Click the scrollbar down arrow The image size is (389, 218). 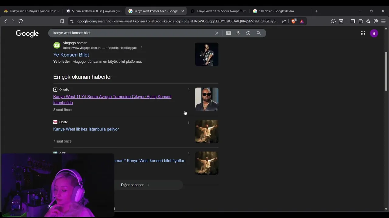pyautogui.click(x=386, y=209)
